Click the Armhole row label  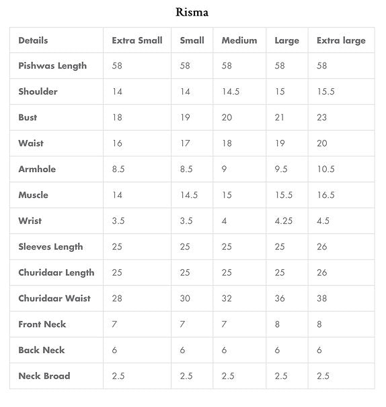click(37, 170)
